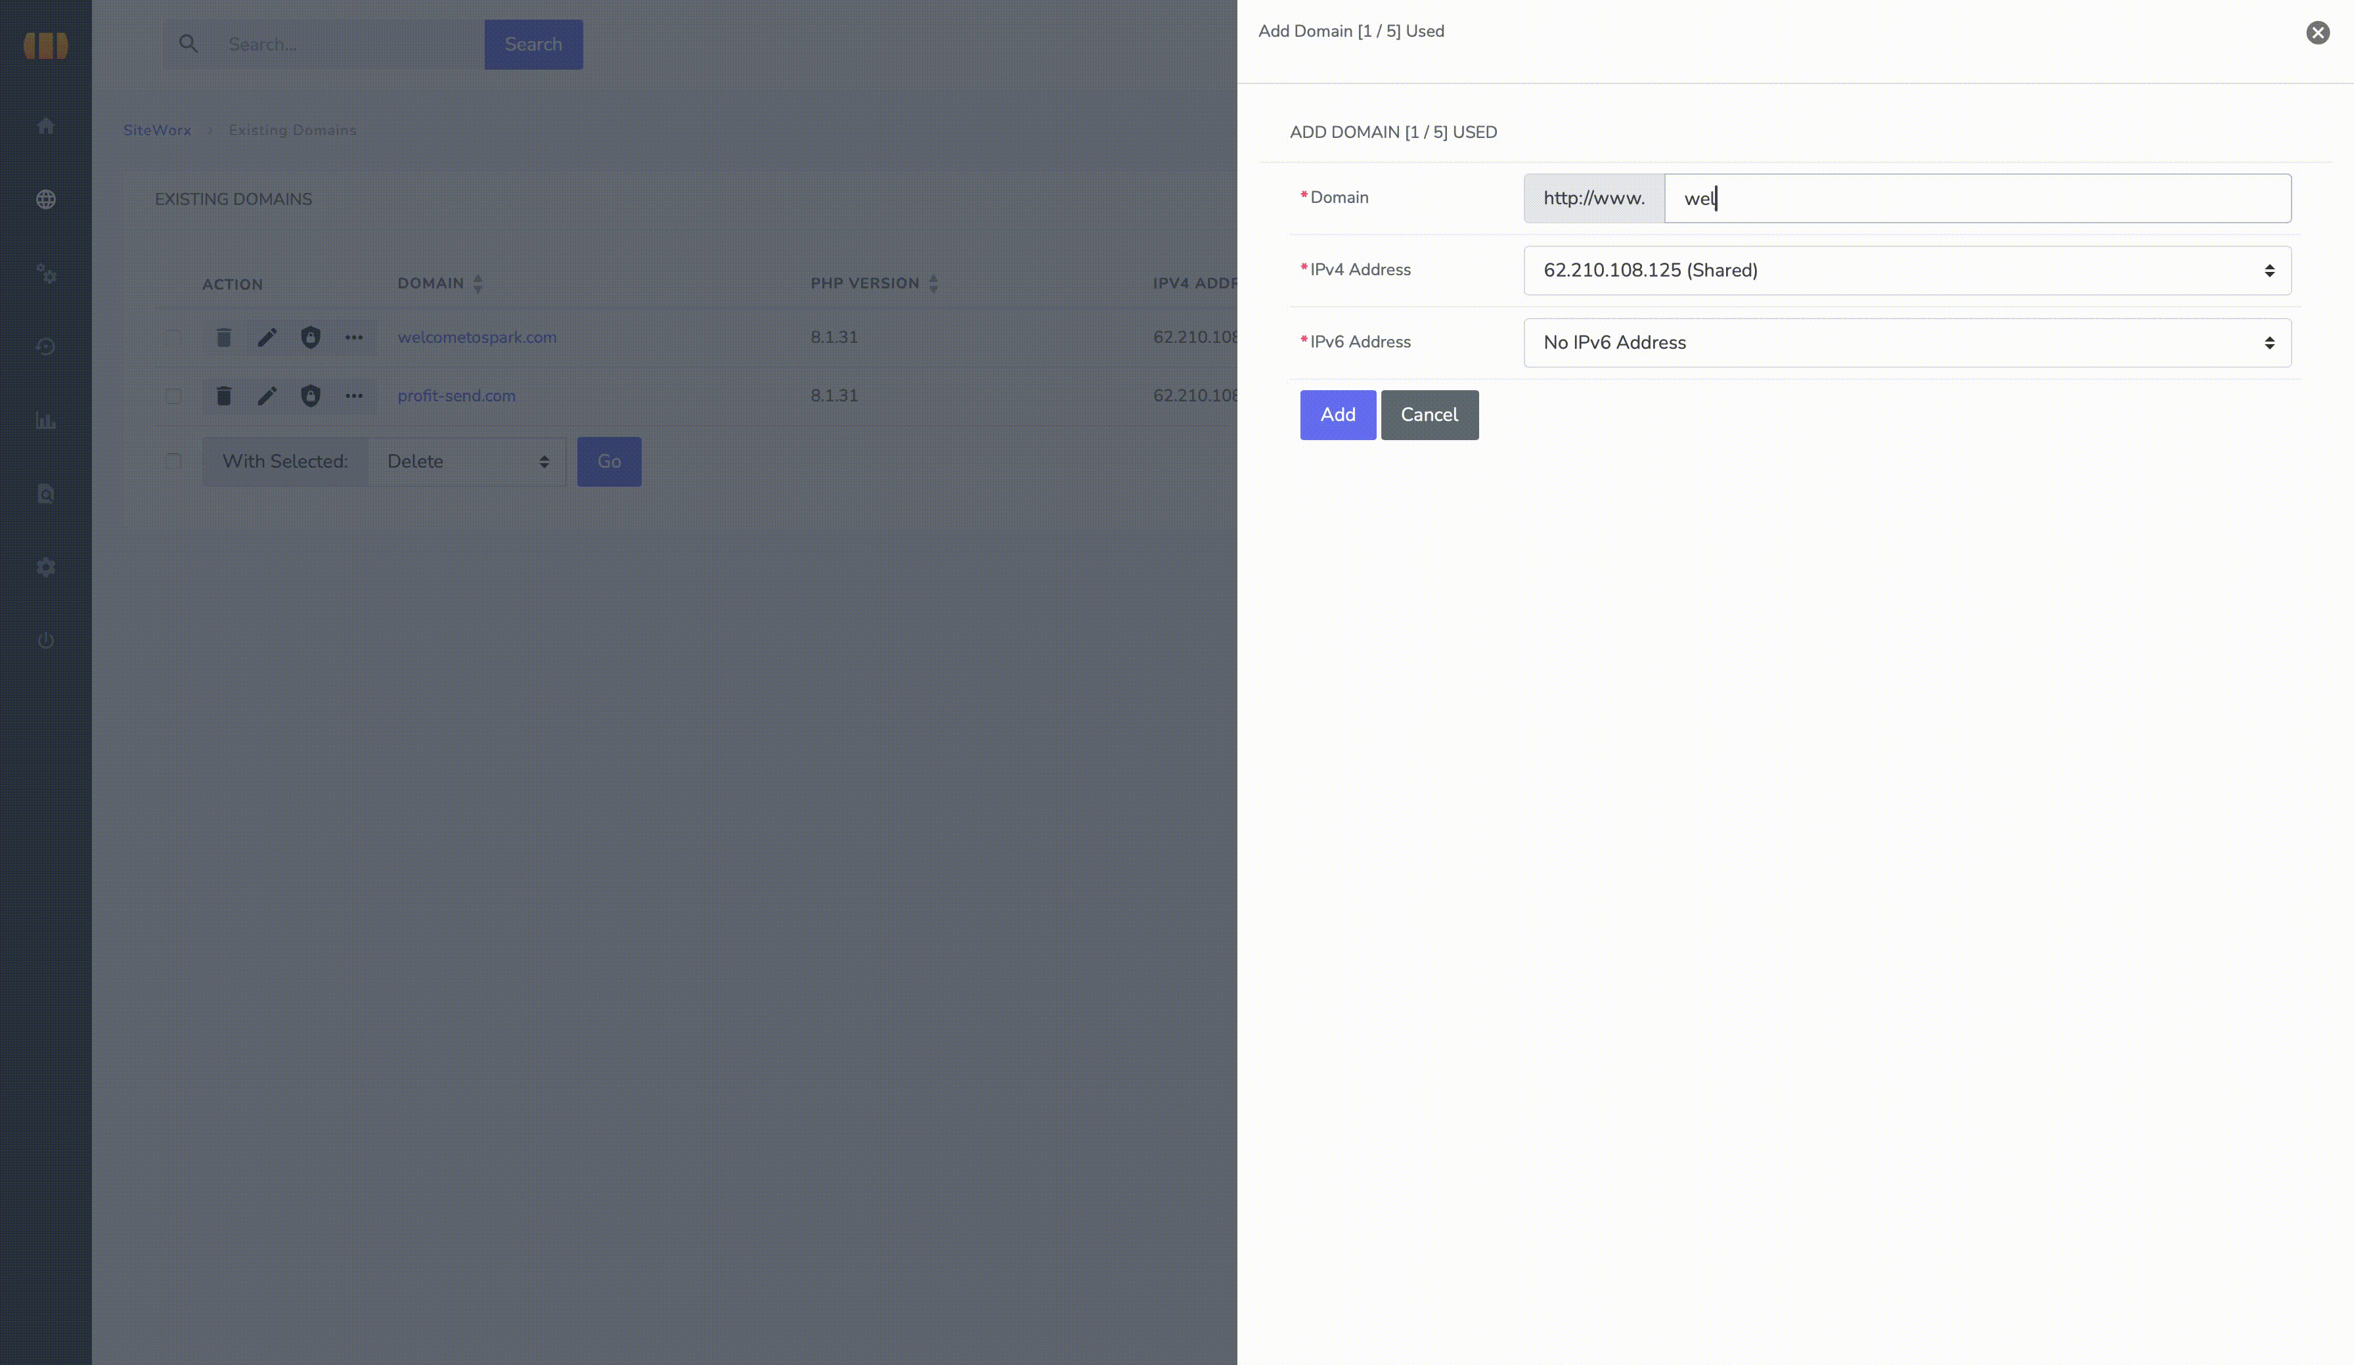Open the Home sidebar icon

[x=46, y=126]
